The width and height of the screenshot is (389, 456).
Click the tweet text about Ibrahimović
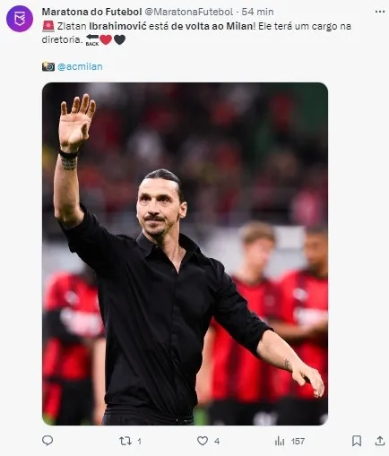(196, 32)
